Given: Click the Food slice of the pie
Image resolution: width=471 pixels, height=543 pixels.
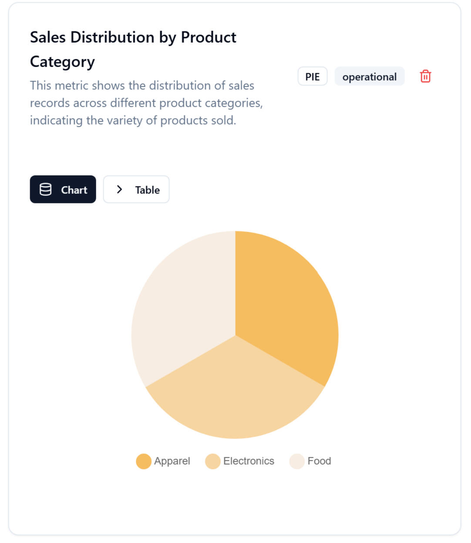Looking at the screenshot, I should point(183,305).
